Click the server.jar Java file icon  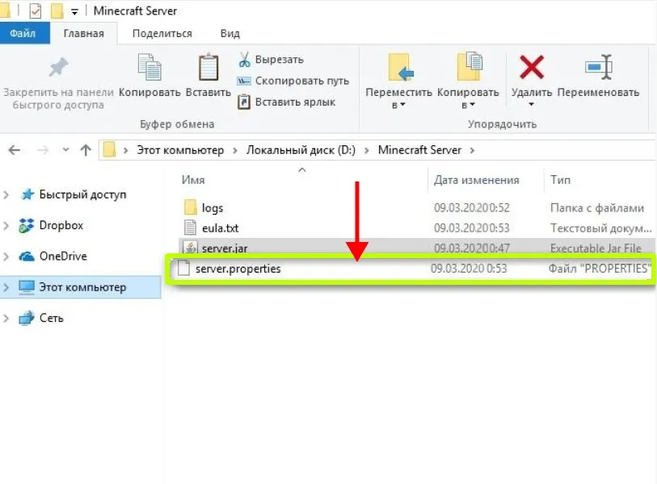pyautogui.click(x=191, y=247)
